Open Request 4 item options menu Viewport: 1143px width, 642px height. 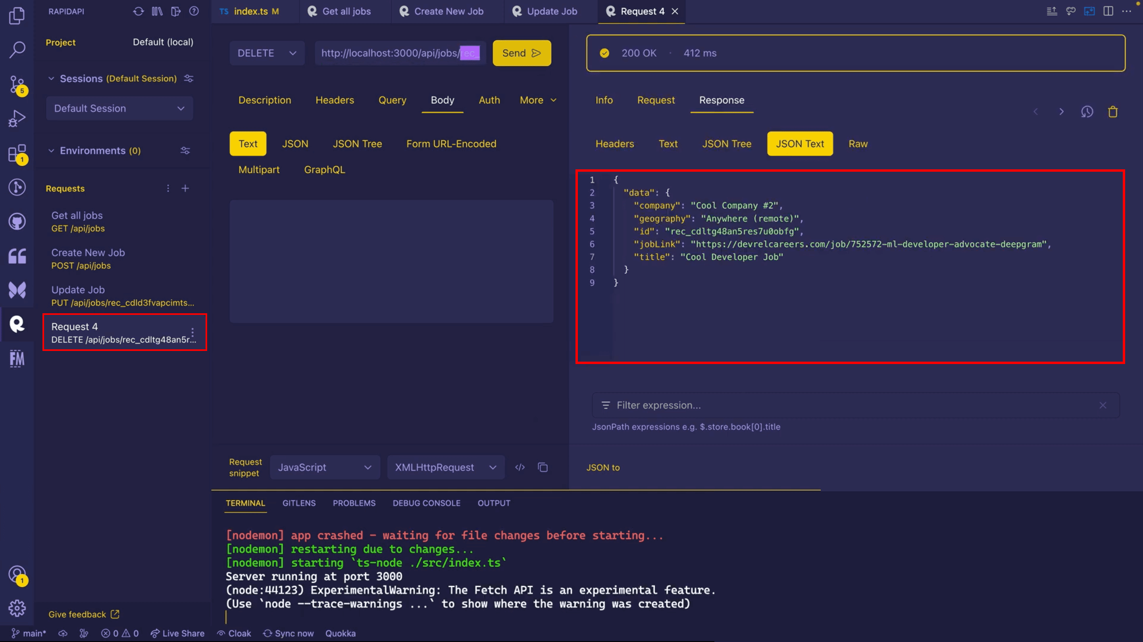(192, 333)
